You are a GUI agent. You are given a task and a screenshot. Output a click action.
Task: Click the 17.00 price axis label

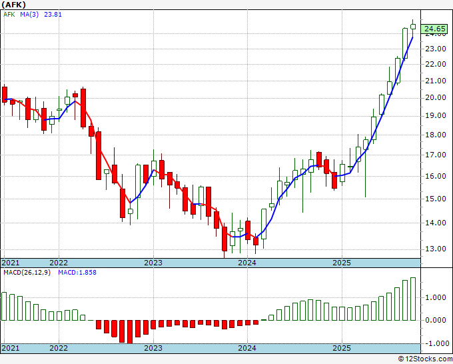tap(436, 155)
